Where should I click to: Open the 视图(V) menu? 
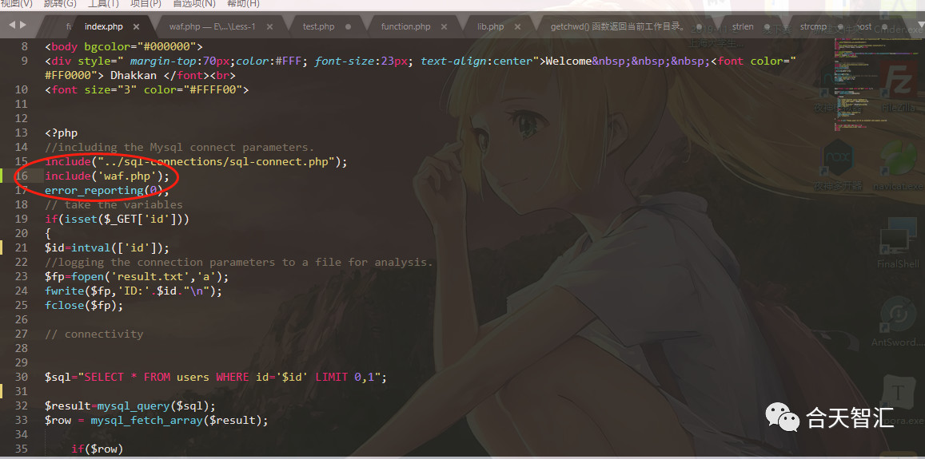pyautogui.click(x=16, y=3)
